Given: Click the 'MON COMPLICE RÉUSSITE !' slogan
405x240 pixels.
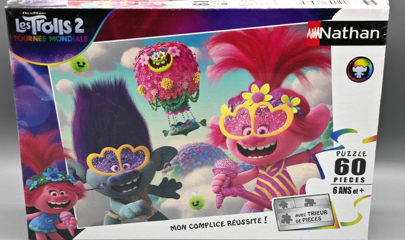Looking at the screenshot, I should (x=219, y=224).
